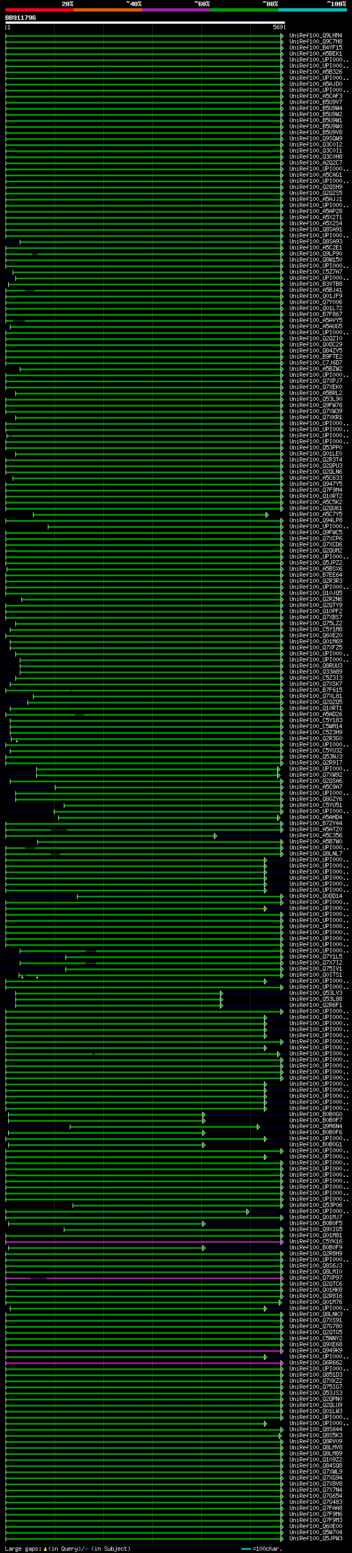Image resolution: width=352 pixels, height=1553 pixels.
Task: Select hit UniRef100_Q60E20
Action: click(316, 635)
